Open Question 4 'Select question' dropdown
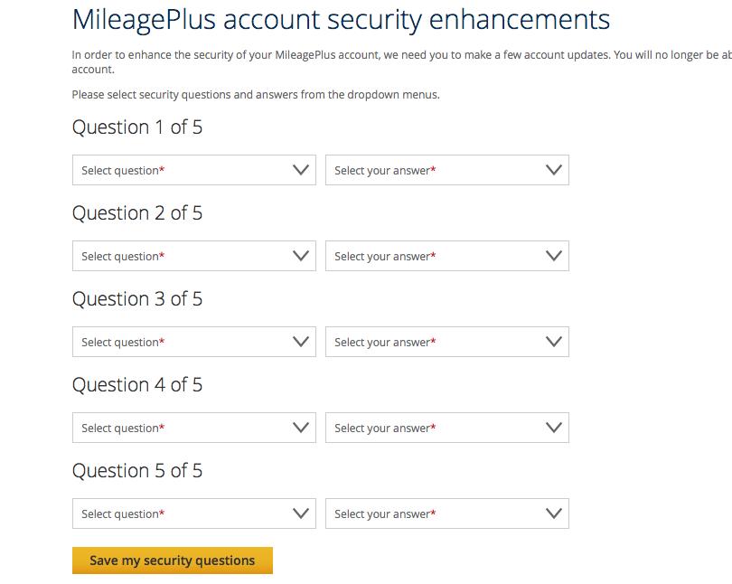This screenshot has height=584, width=732. click(x=181, y=428)
